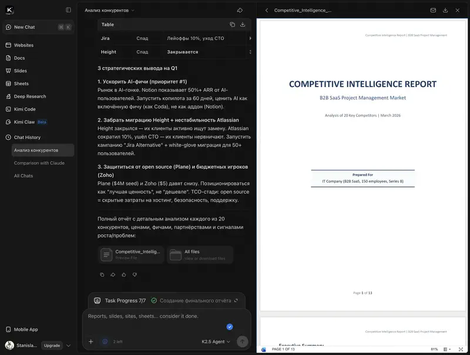This screenshot has height=355, width=470.
Task: Collapse the left sidebar panel
Action: pos(68,9)
